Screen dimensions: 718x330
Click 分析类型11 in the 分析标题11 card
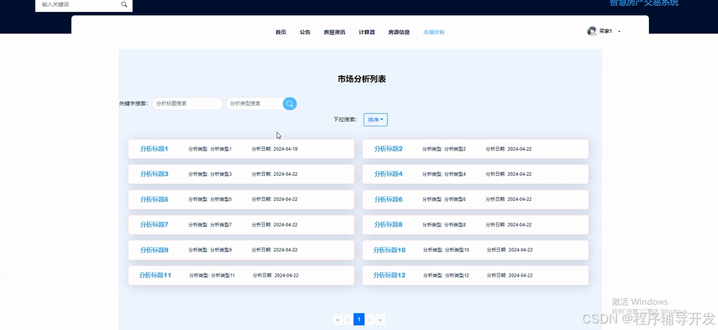tap(223, 275)
